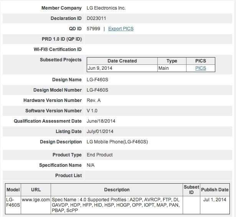Select the Design Name value LG-F460S
The width and height of the screenshot is (236, 217).
tap(97, 80)
